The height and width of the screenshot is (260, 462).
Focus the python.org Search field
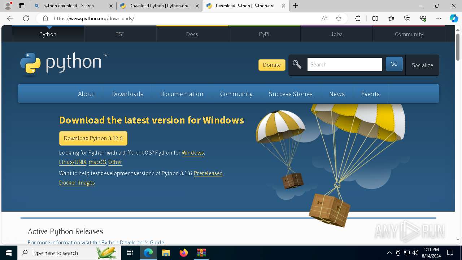[x=344, y=65]
